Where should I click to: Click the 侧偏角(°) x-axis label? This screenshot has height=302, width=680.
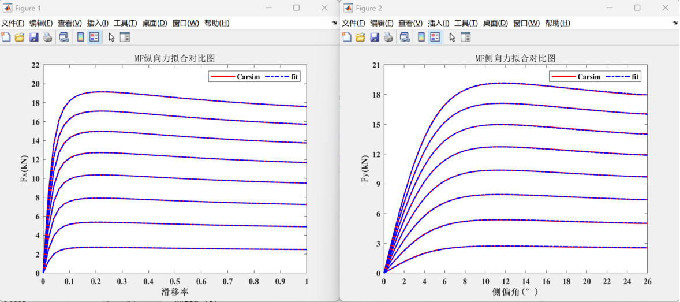pos(515,292)
